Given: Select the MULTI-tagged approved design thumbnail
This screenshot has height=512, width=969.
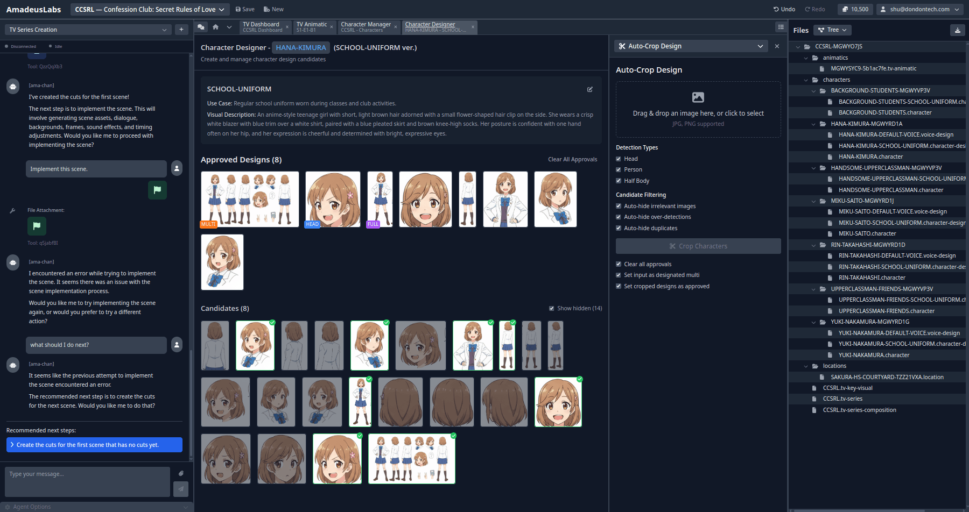Looking at the screenshot, I should point(249,199).
